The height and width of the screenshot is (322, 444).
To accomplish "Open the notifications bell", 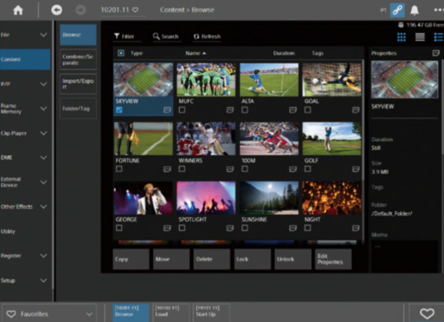I will pos(415,10).
